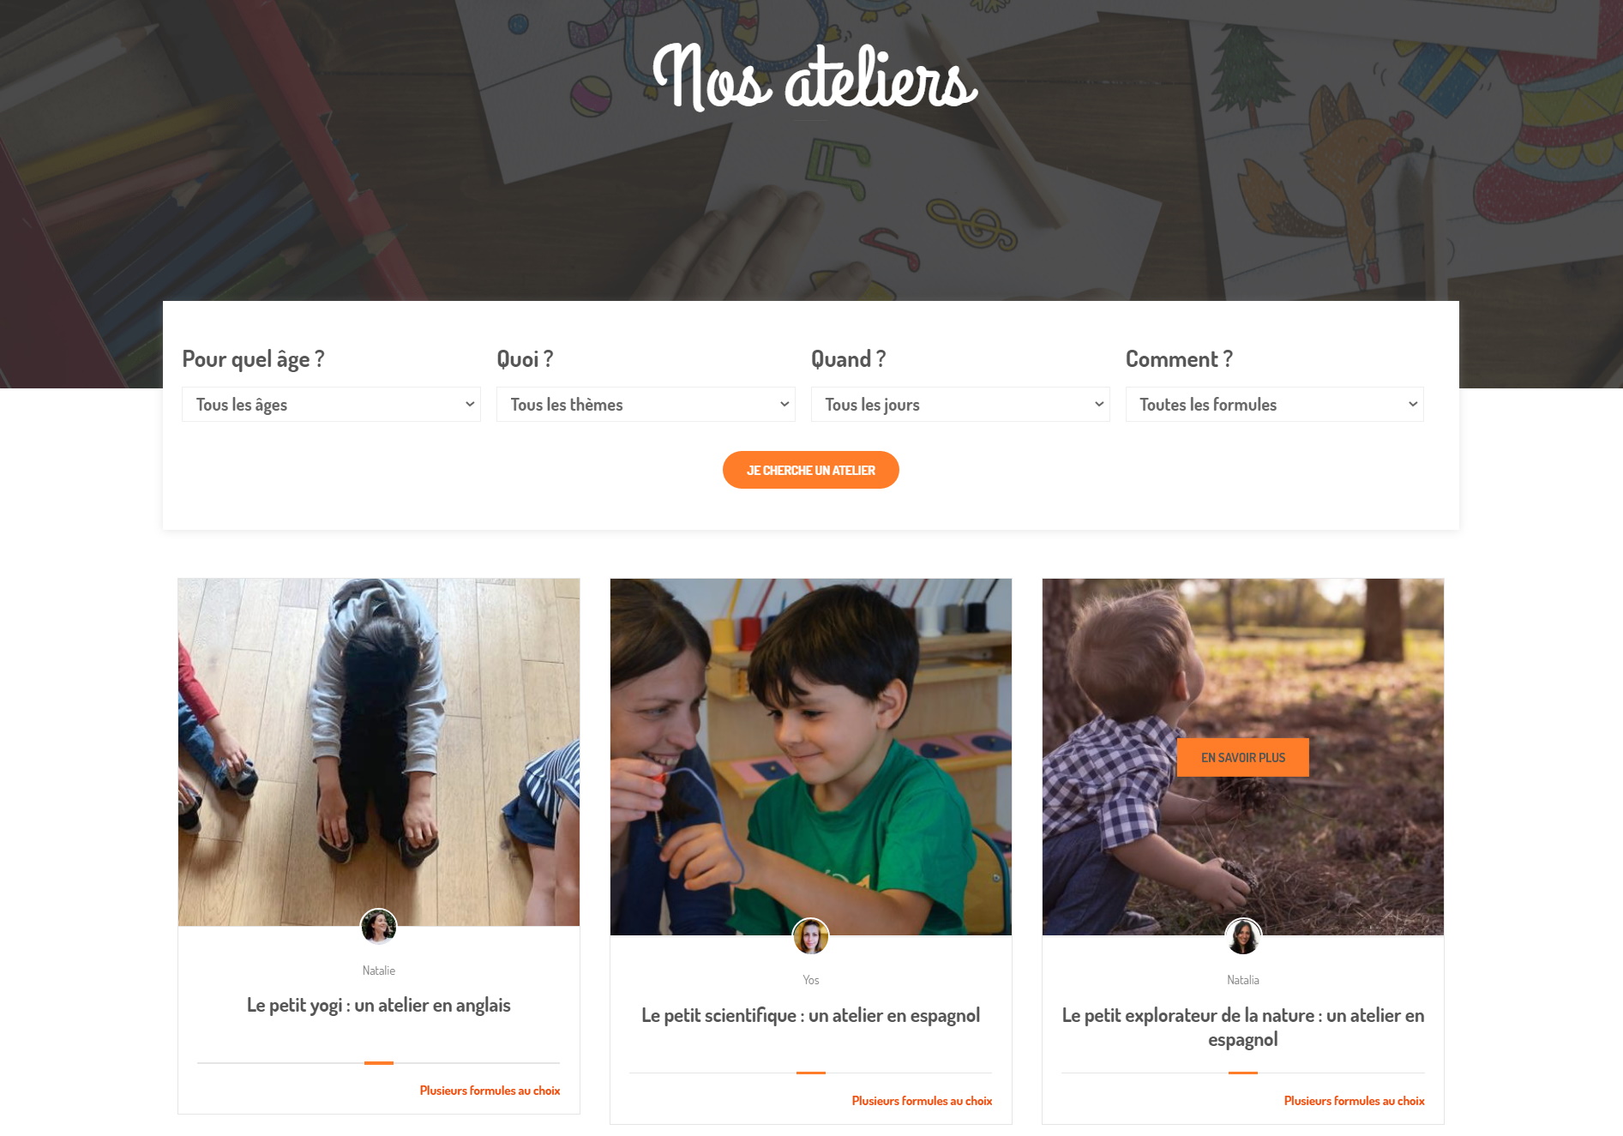The height and width of the screenshot is (1136, 1623).
Task: Click Natalie's round avatar photo
Action: [378, 926]
